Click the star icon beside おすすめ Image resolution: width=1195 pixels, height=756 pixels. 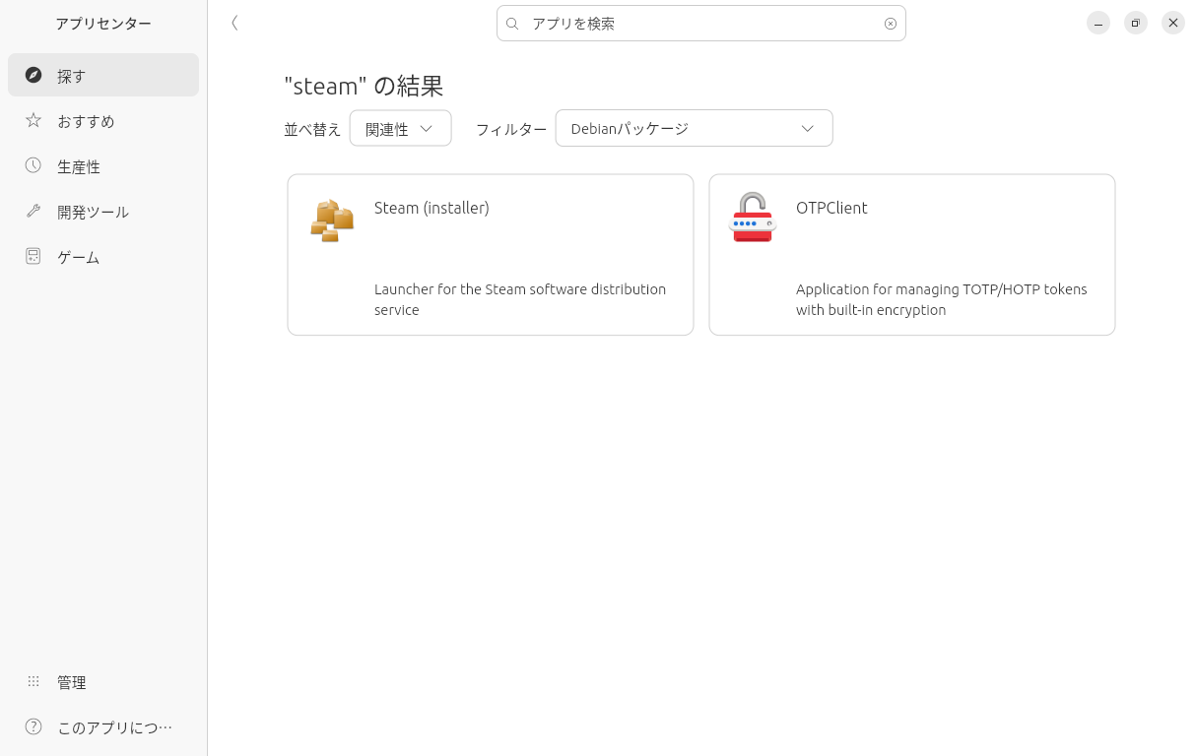click(33, 120)
